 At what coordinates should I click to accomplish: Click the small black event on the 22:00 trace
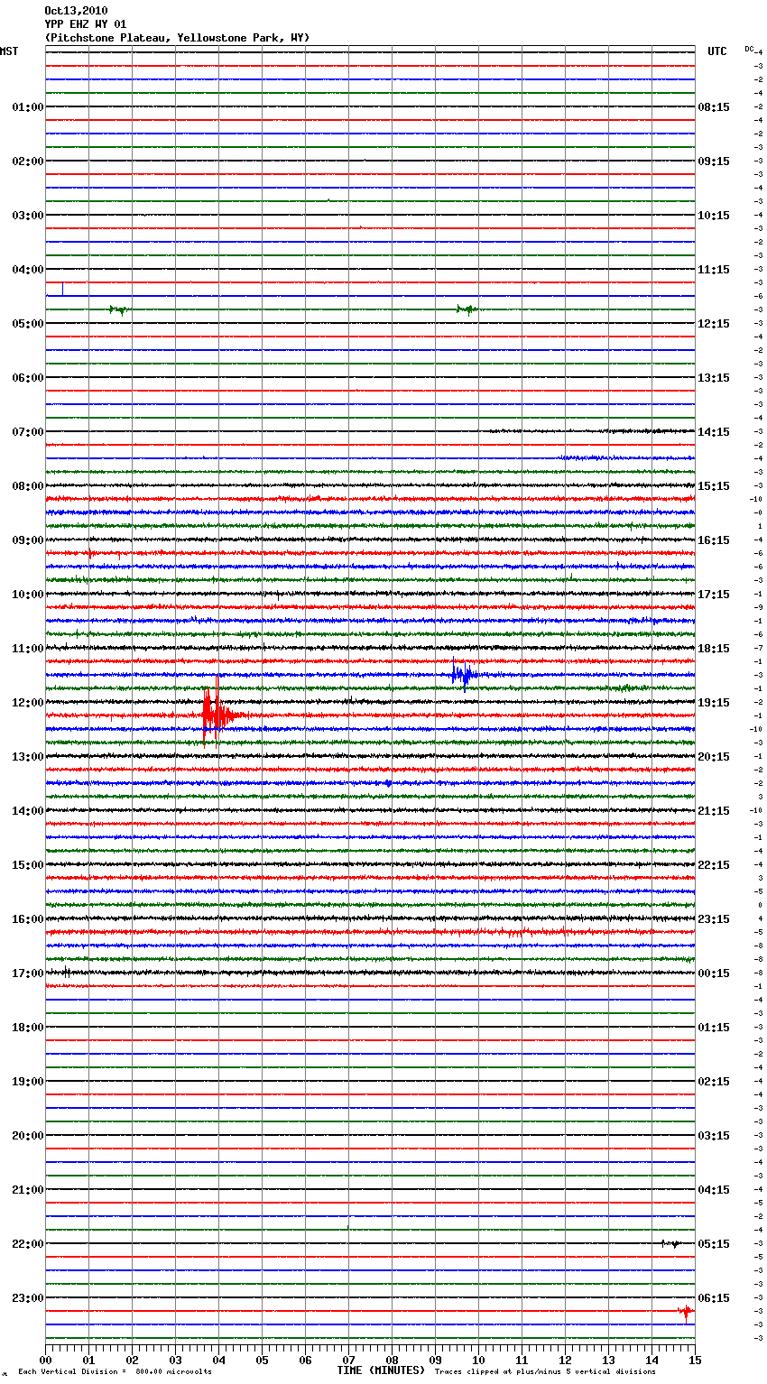[670, 1244]
